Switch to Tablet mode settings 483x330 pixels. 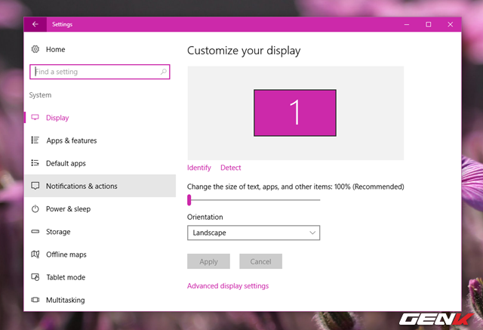100,277
